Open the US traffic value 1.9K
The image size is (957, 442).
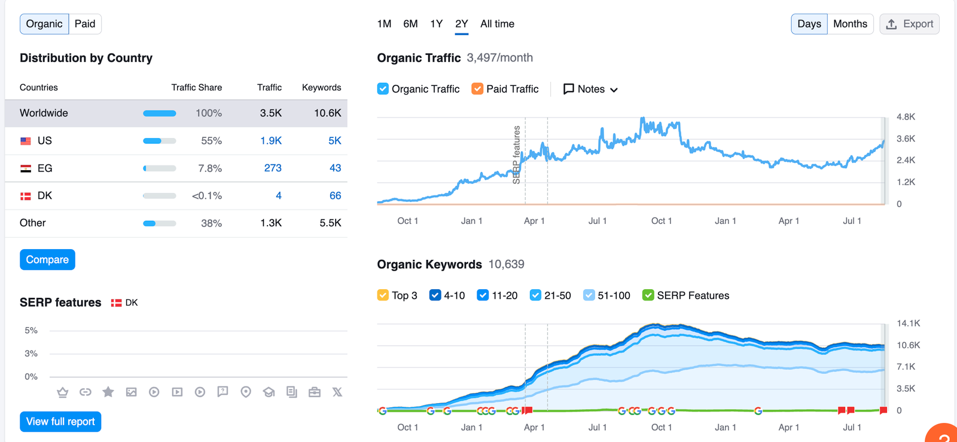click(x=271, y=141)
